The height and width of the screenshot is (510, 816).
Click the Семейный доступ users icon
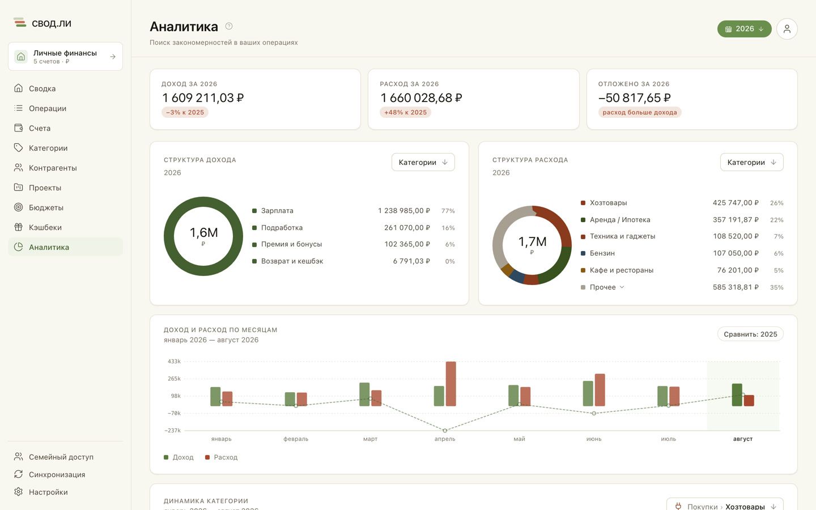click(19, 457)
